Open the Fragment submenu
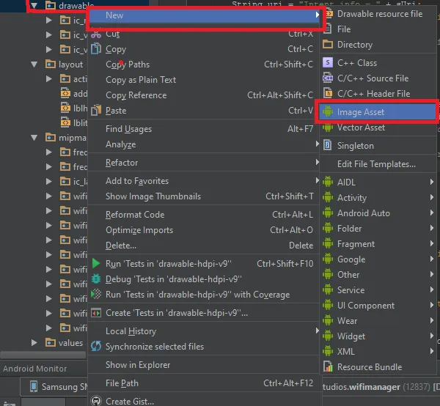The height and width of the screenshot is (406, 440). coord(378,243)
